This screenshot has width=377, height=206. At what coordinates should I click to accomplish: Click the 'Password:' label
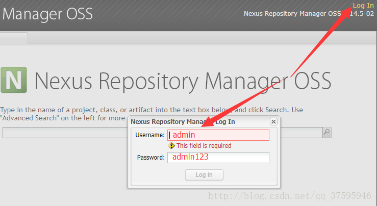[x=151, y=158]
